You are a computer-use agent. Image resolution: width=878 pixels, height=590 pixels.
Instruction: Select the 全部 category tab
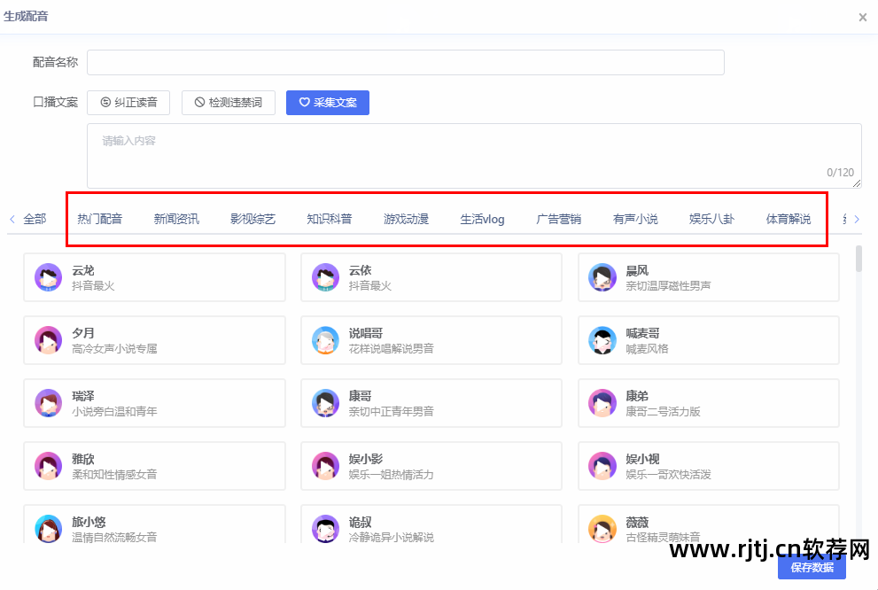[35, 219]
